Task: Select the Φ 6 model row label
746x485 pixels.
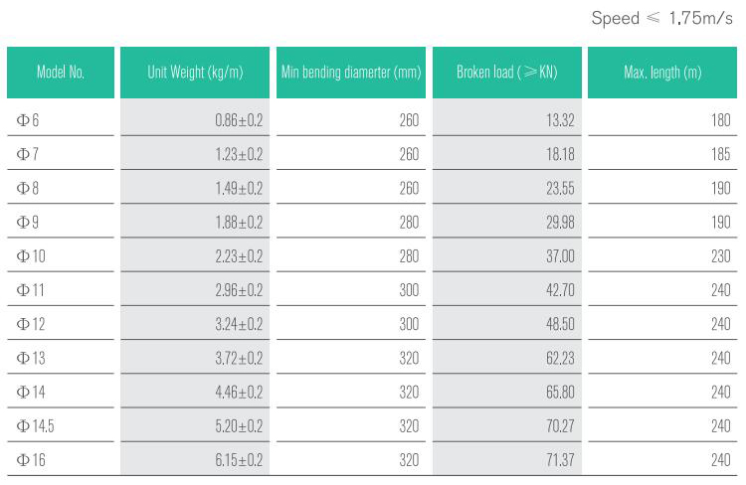Action: coord(28,120)
